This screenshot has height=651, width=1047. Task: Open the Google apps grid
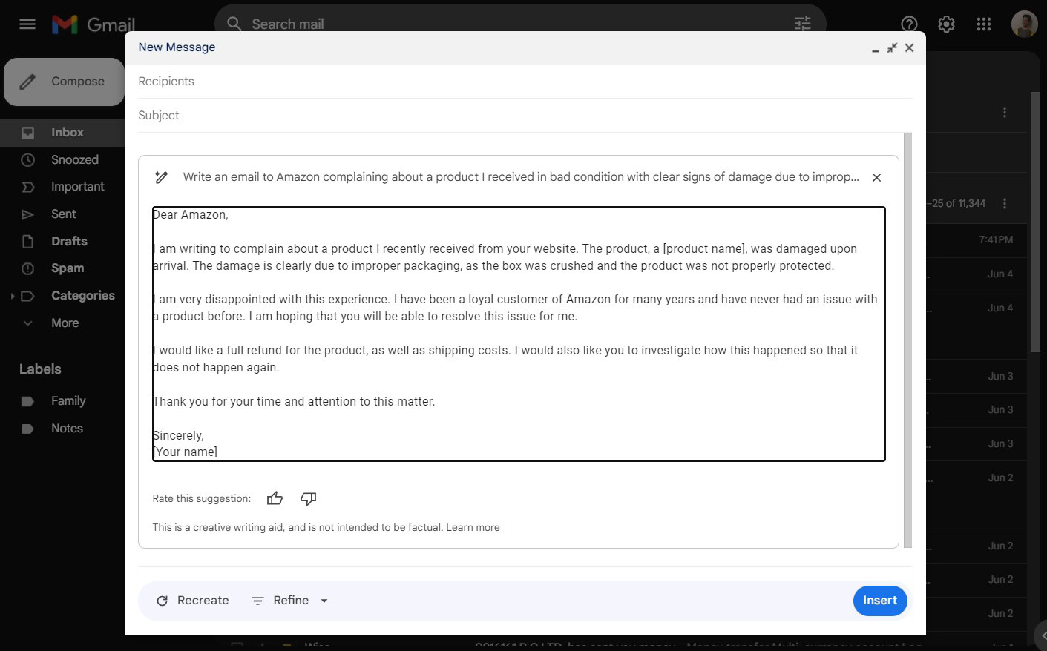[x=984, y=24]
